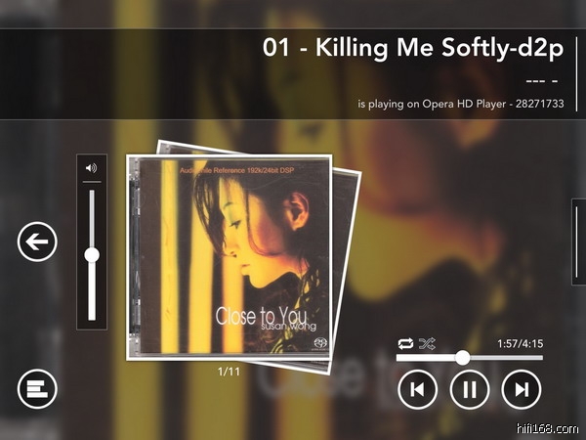Click the track title Killing Me Softly-d2p
The image size is (586, 440).
413,48
